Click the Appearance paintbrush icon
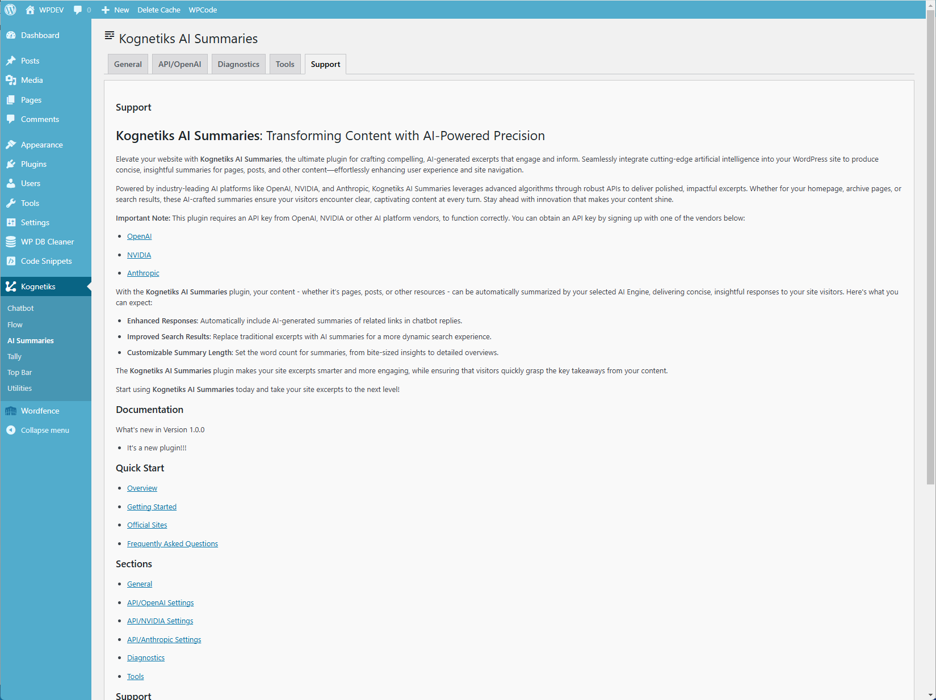The image size is (936, 700). click(x=11, y=145)
